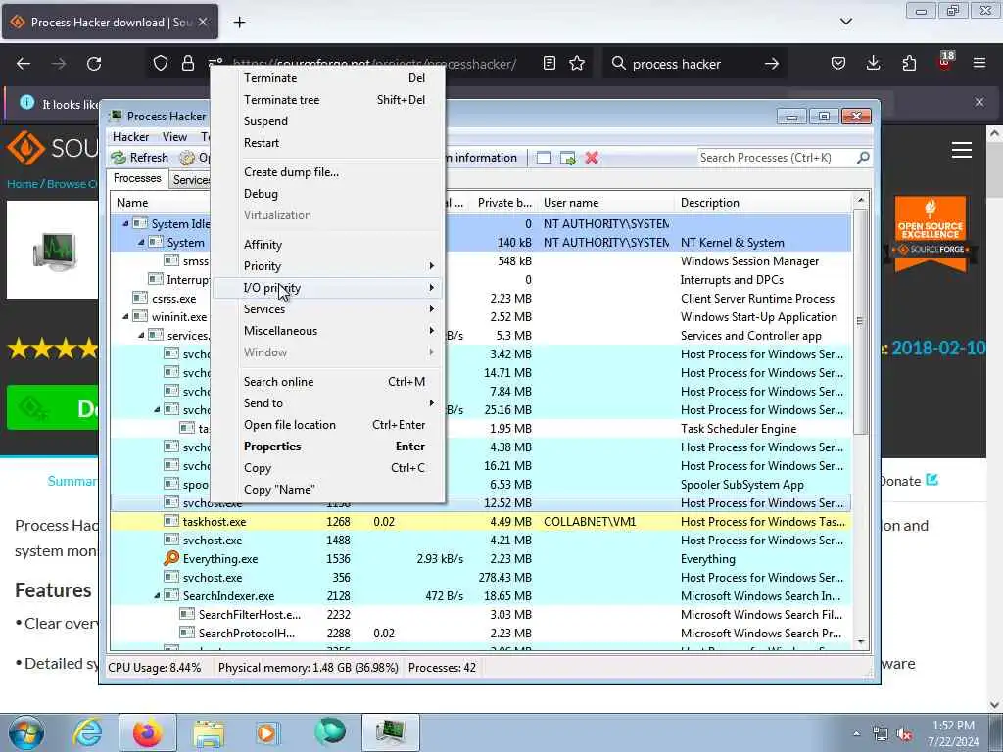Expand Priority submenu
1003x752 pixels.
coord(328,266)
